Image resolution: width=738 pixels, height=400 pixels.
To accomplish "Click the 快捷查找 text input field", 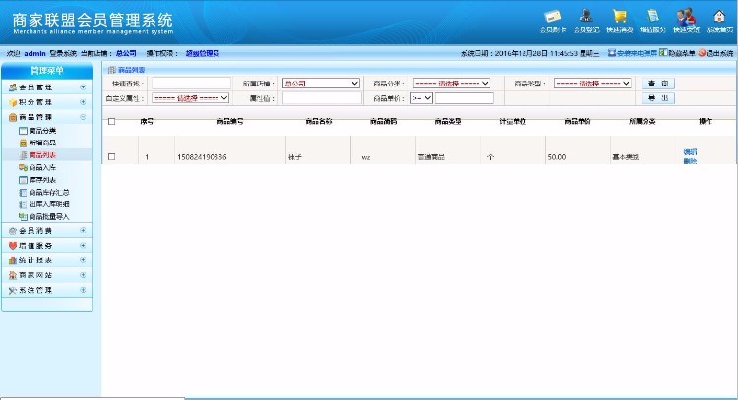I will 191,84.
